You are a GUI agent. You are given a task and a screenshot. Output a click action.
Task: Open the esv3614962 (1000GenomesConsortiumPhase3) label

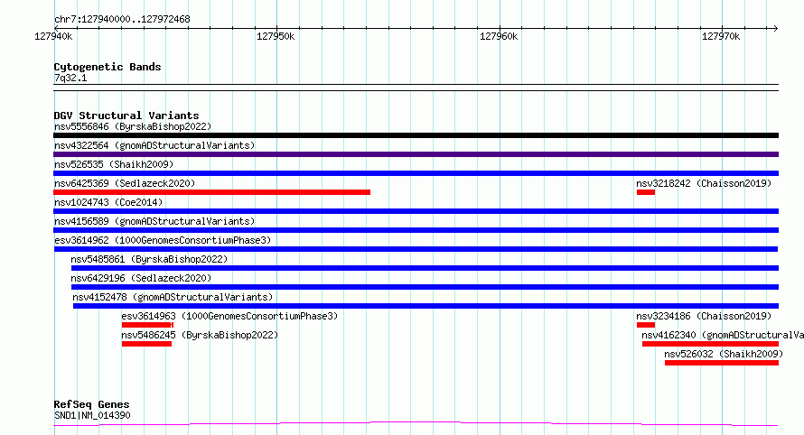coord(163,240)
